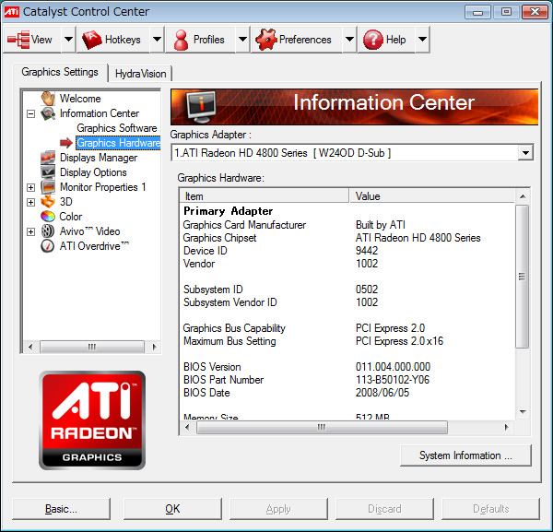Click the Subsystem ID value 0502
This screenshot has width=553, height=532.
(367, 290)
